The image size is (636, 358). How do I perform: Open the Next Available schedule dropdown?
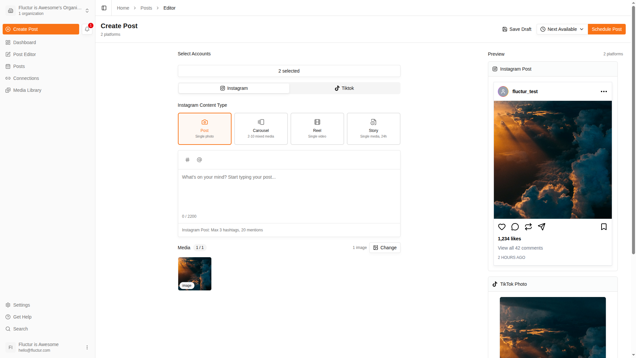562,29
